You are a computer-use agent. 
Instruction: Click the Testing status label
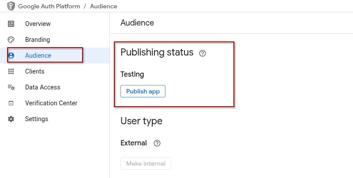pos(132,74)
